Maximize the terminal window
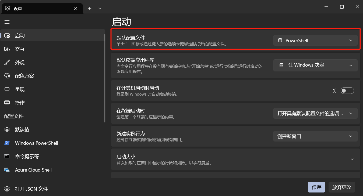Viewport: 363px width, 196px height. tap(342, 7)
